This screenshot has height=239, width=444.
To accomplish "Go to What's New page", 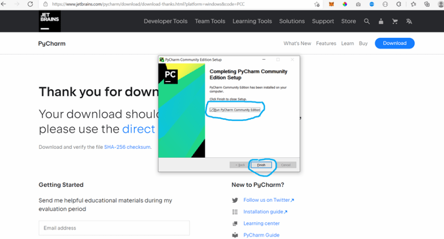I will click(x=297, y=43).
